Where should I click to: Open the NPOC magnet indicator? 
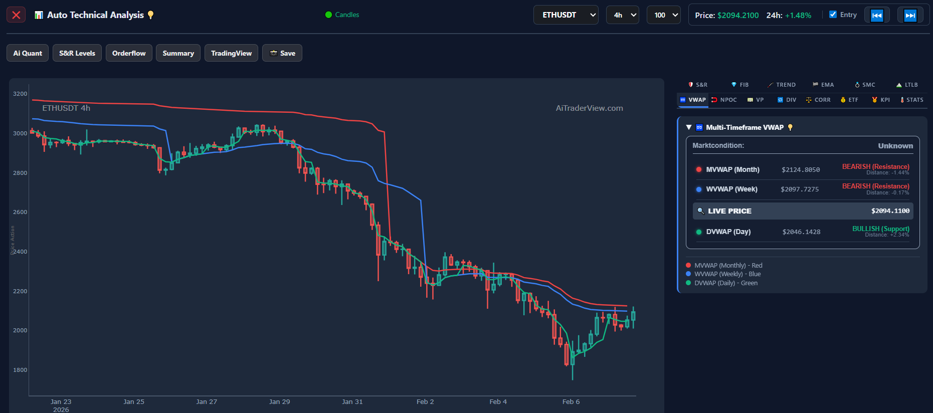724,100
